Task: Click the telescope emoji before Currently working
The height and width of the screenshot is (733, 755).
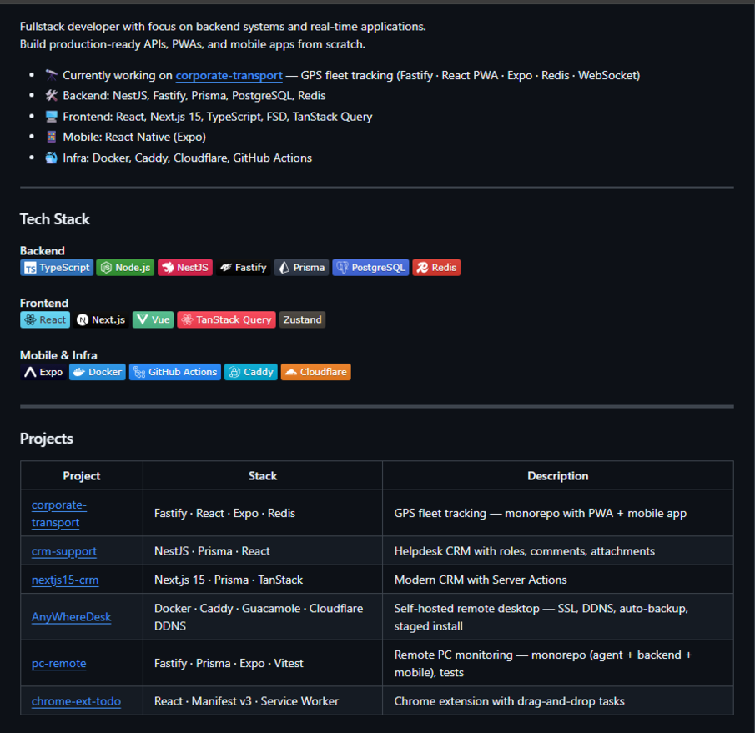Action: point(51,75)
